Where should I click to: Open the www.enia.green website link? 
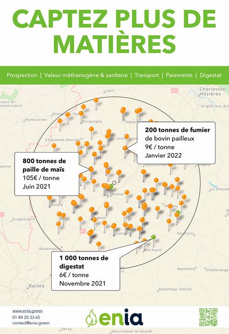[x=27, y=311]
